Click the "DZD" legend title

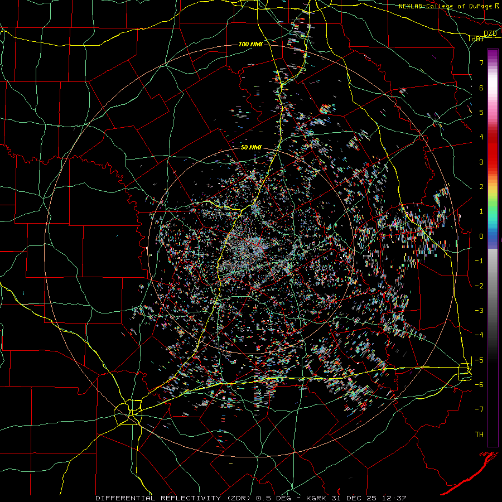tap(490, 33)
